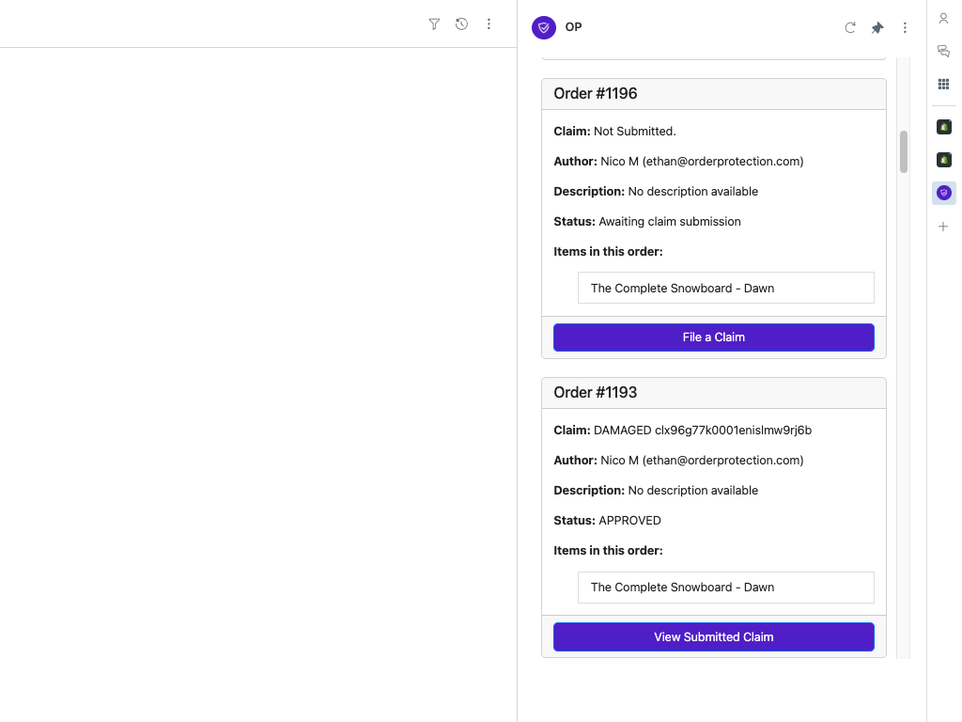Select the Order Protection shield icon in the sidebar
962x722 pixels.
point(944,193)
